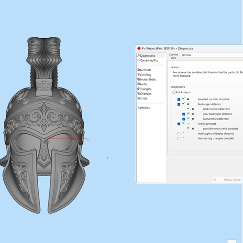Open the Profiles icon

click(138, 108)
